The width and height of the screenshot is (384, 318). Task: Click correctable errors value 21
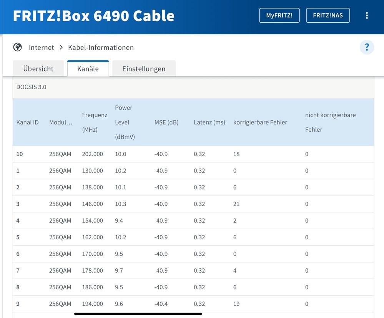coord(236,204)
